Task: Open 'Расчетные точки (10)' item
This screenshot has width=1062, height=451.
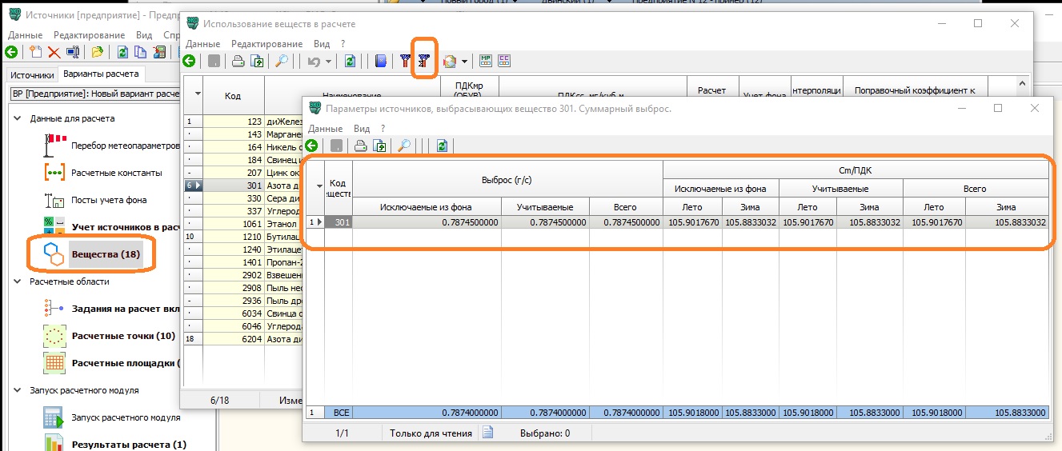Action: pos(123,336)
